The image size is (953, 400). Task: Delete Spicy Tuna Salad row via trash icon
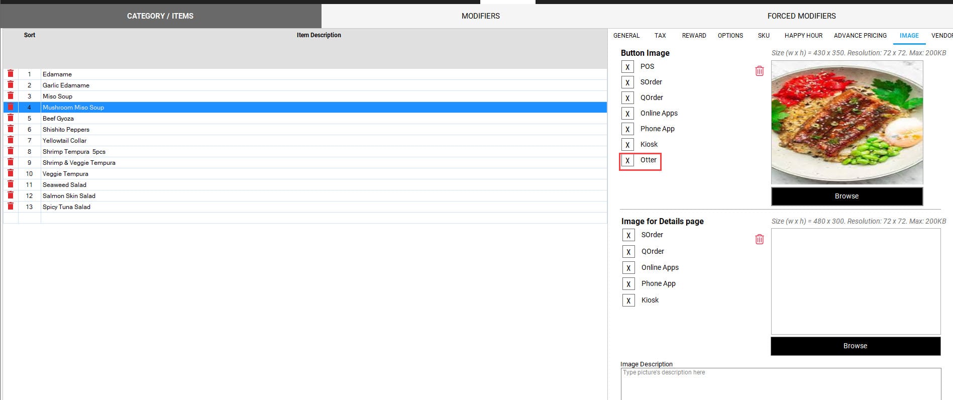11,207
